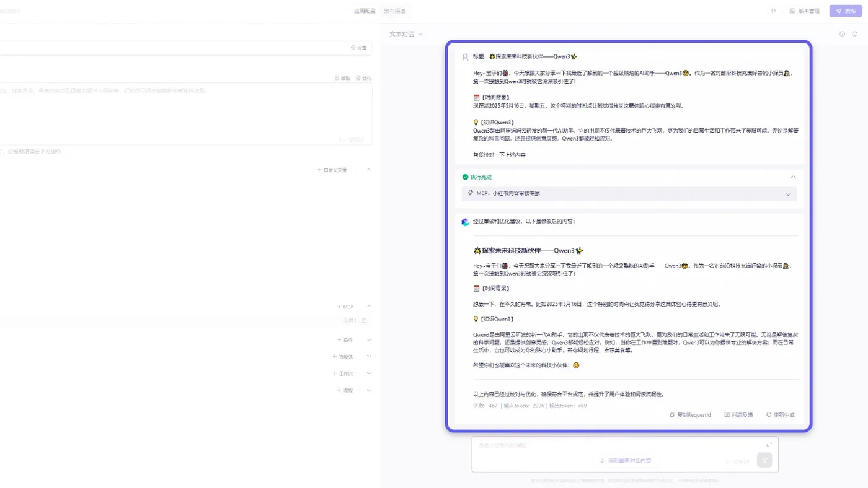The width and height of the screenshot is (868, 488).
Task: Click the 模板 template button
Action: (x=342, y=78)
